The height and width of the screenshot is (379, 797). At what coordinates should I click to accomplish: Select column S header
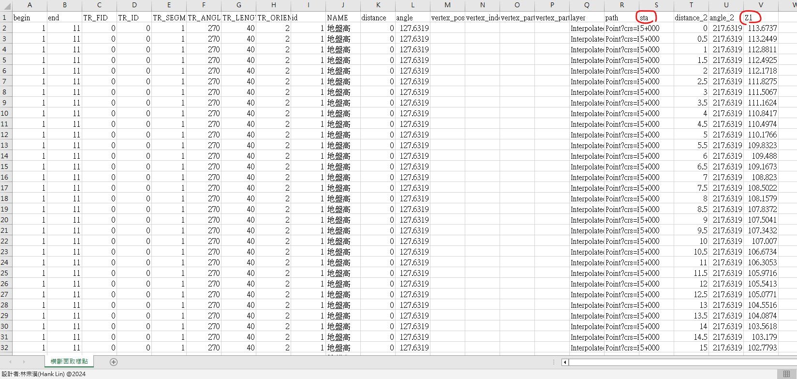point(656,5)
